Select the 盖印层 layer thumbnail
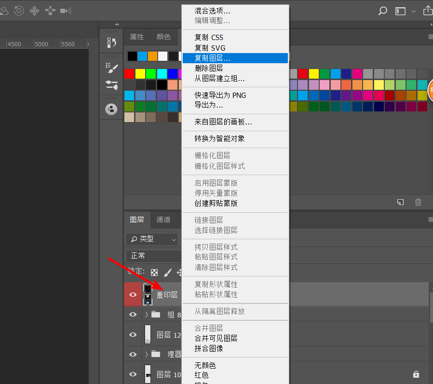The height and width of the screenshot is (384, 433). click(x=148, y=294)
